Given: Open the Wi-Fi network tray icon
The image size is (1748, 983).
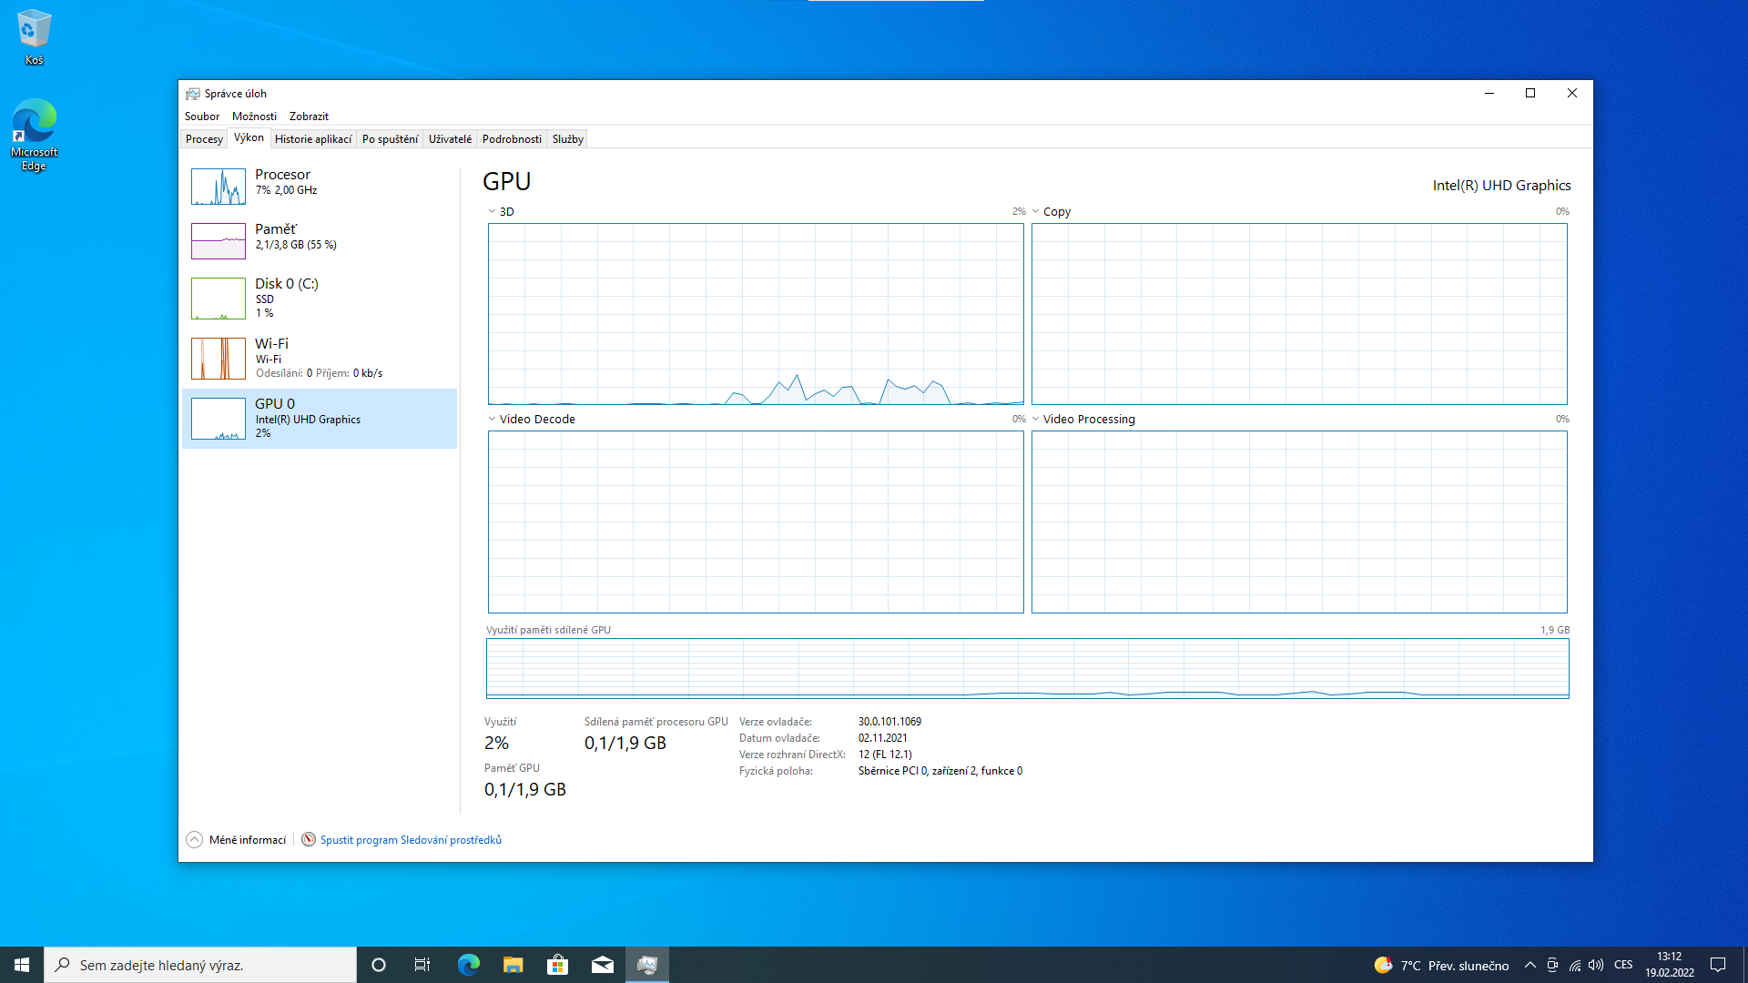Looking at the screenshot, I should tap(1574, 965).
